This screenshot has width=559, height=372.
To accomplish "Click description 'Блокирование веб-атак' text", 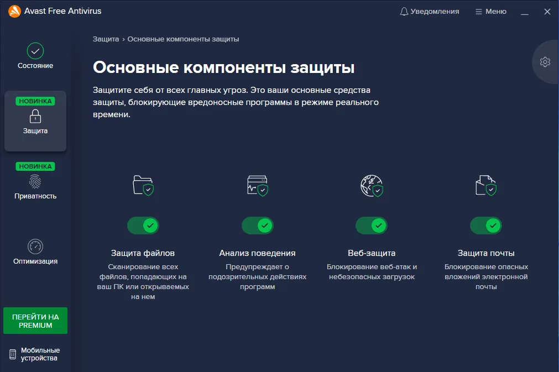I will (372, 271).
